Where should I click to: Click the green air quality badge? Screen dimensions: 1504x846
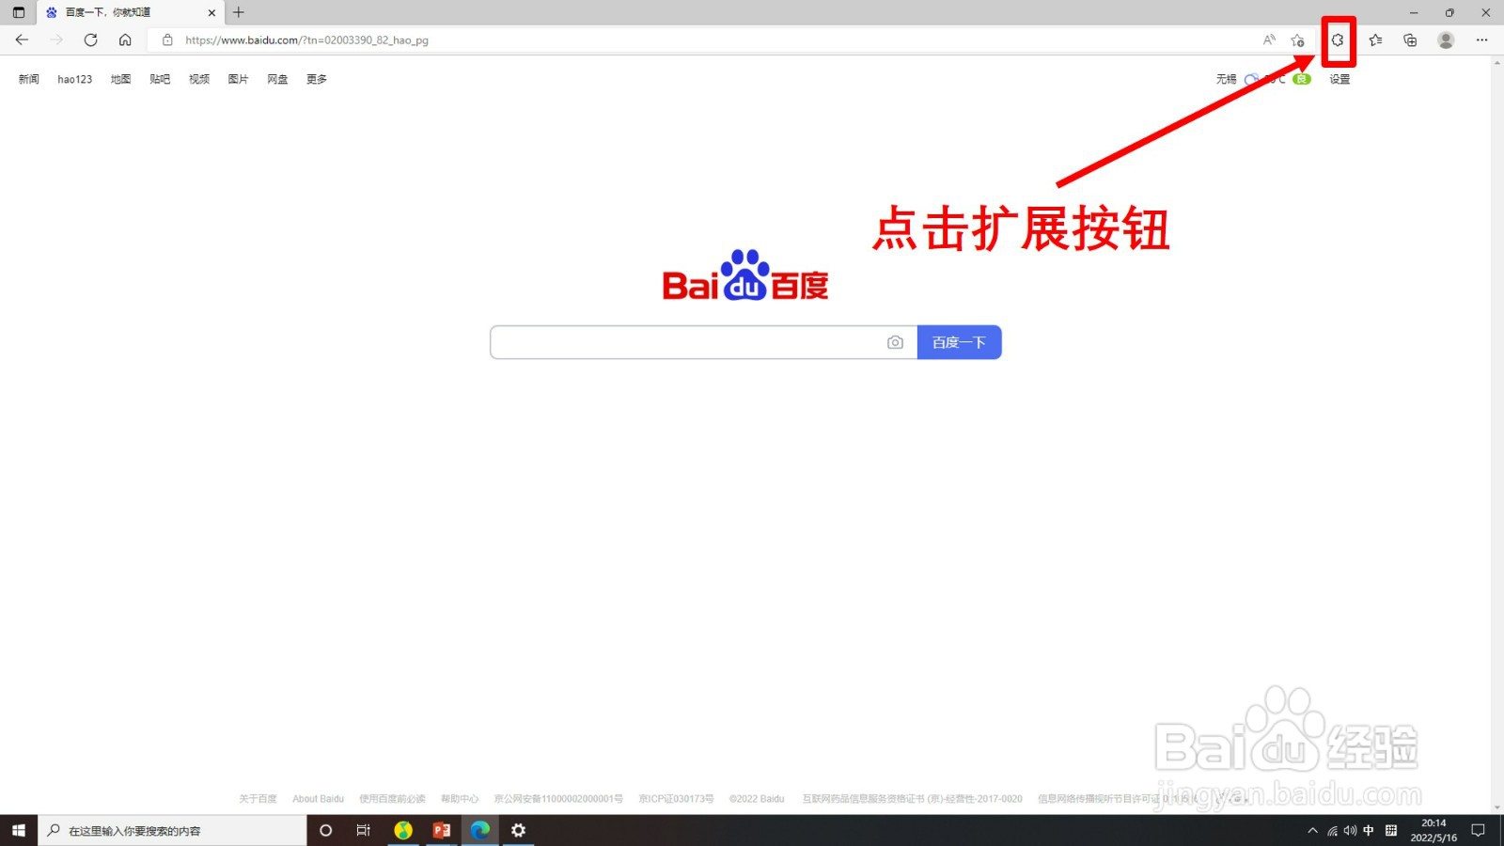[x=1302, y=79]
